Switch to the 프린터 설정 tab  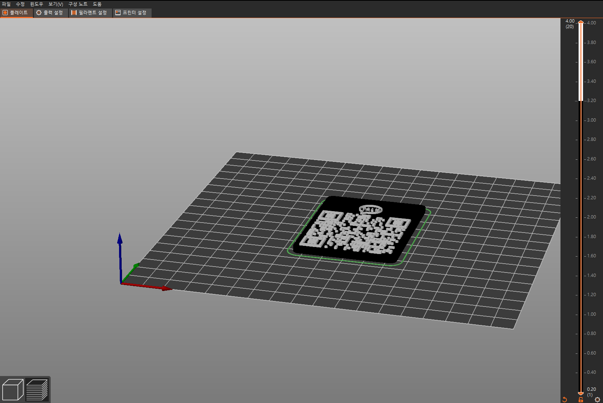pyautogui.click(x=132, y=13)
